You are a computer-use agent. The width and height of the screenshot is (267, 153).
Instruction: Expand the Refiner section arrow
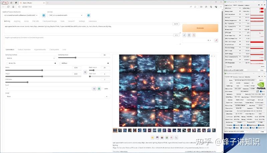pyautogui.click(x=108, y=63)
